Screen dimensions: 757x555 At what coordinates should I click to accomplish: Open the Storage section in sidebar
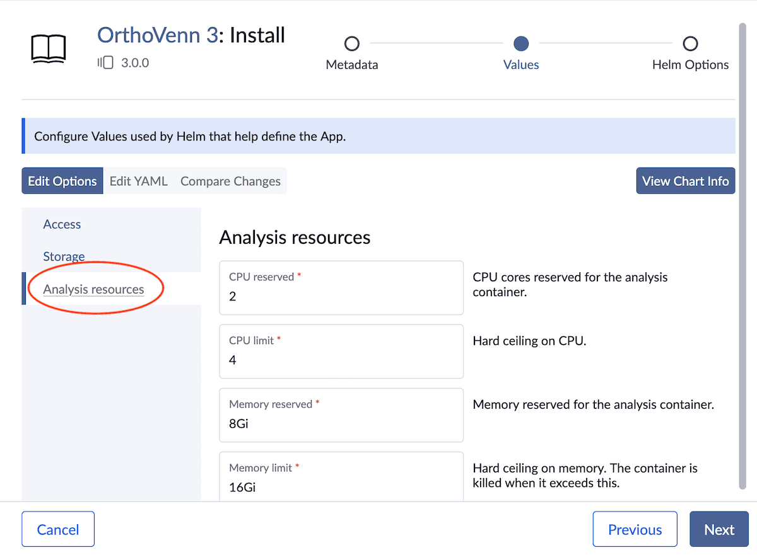(x=64, y=256)
